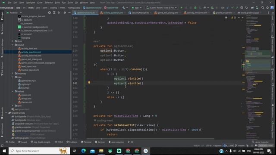Switch to the gradle.properties tab
Viewport: 276px width, 155px height.
tap(223, 12)
